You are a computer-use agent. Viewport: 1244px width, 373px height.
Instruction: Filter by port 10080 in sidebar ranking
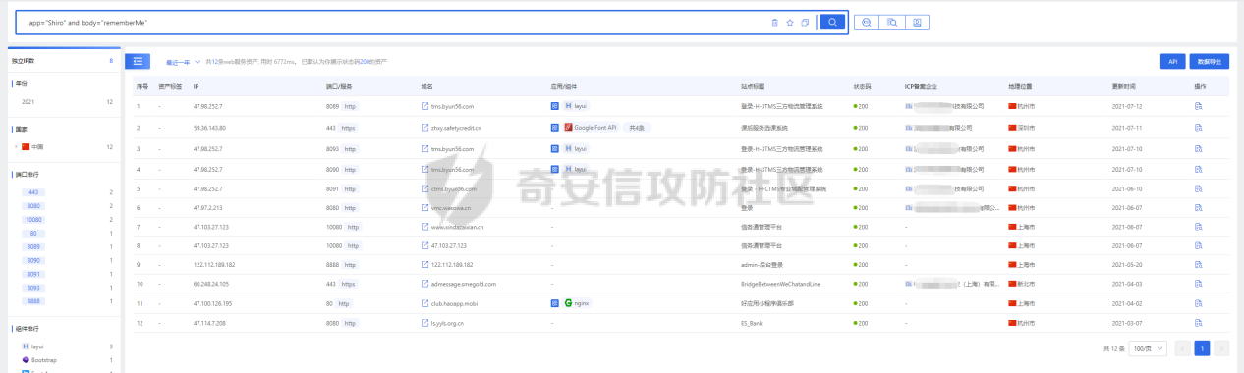coord(33,220)
